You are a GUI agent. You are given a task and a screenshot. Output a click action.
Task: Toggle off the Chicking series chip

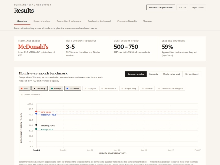point(40,88)
